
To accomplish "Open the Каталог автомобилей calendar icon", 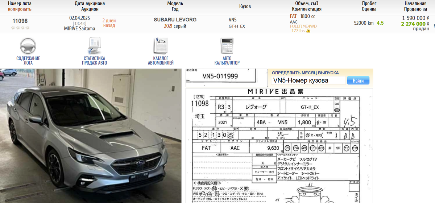I will (x=160, y=46).
